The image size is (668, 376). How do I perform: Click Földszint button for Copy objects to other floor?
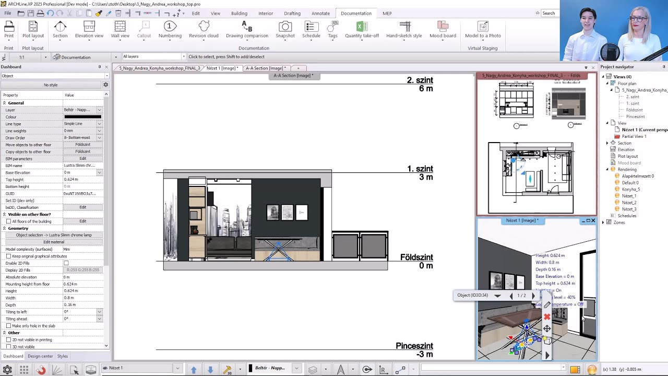click(82, 151)
